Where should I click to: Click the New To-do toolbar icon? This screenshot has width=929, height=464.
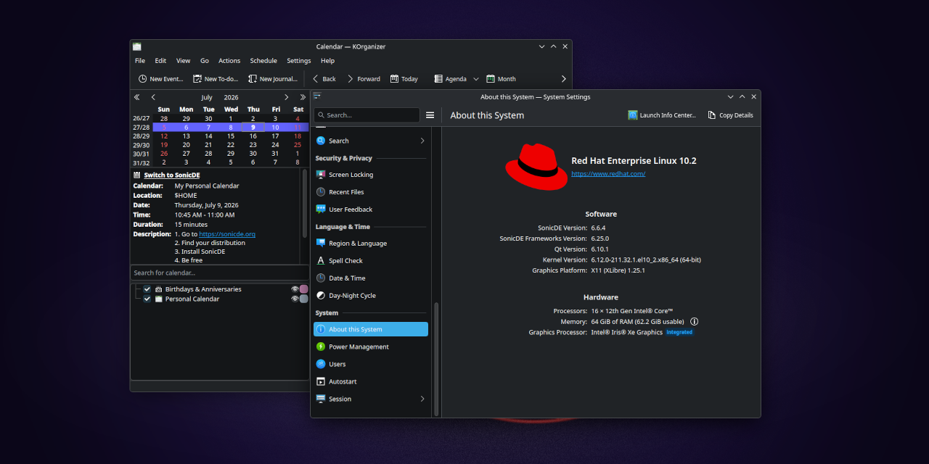(197, 78)
